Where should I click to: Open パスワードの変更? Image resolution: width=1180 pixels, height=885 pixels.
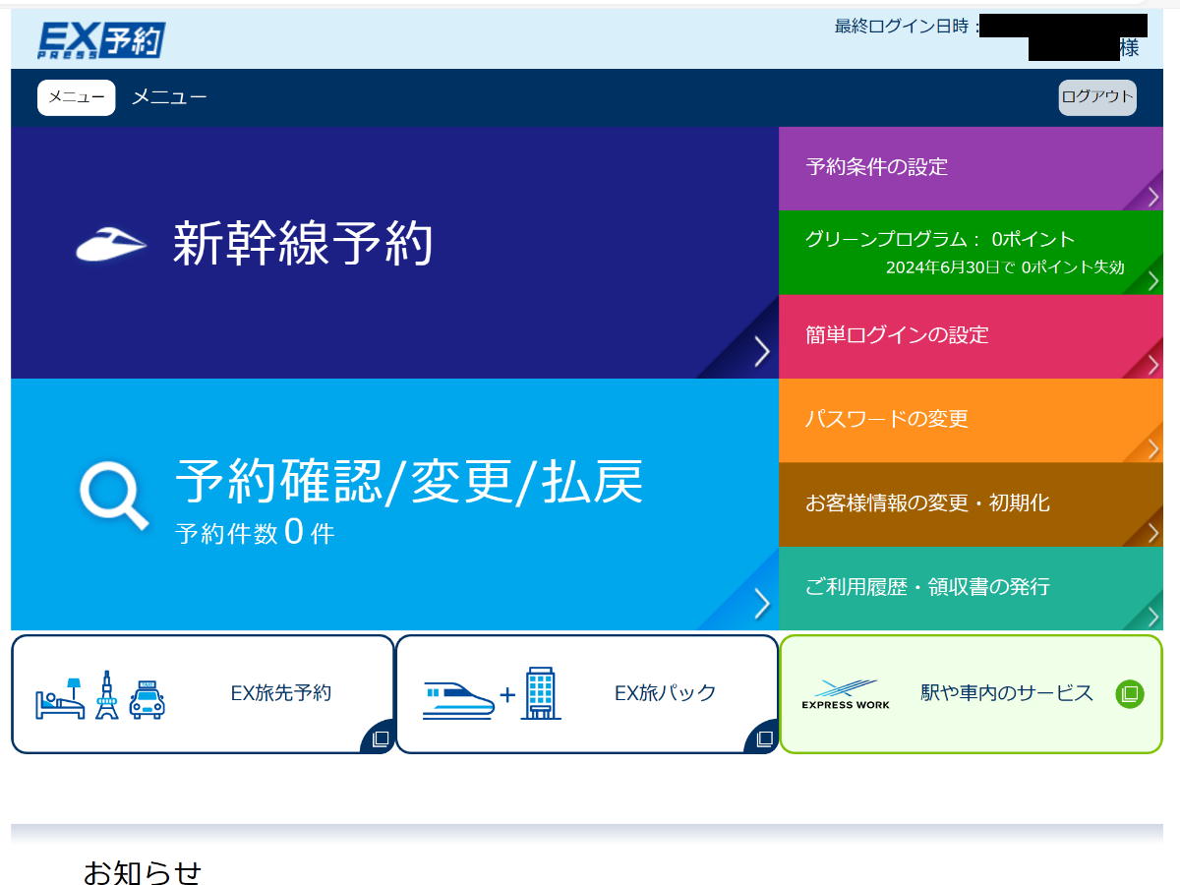(x=971, y=421)
